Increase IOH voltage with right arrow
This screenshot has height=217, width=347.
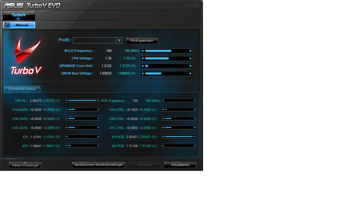tap(98, 146)
